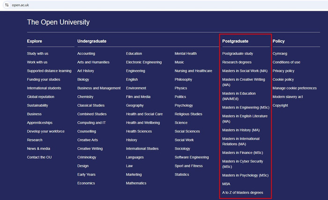The image size is (328, 200).
Task: Open Business and Management link
Action: tap(99, 88)
